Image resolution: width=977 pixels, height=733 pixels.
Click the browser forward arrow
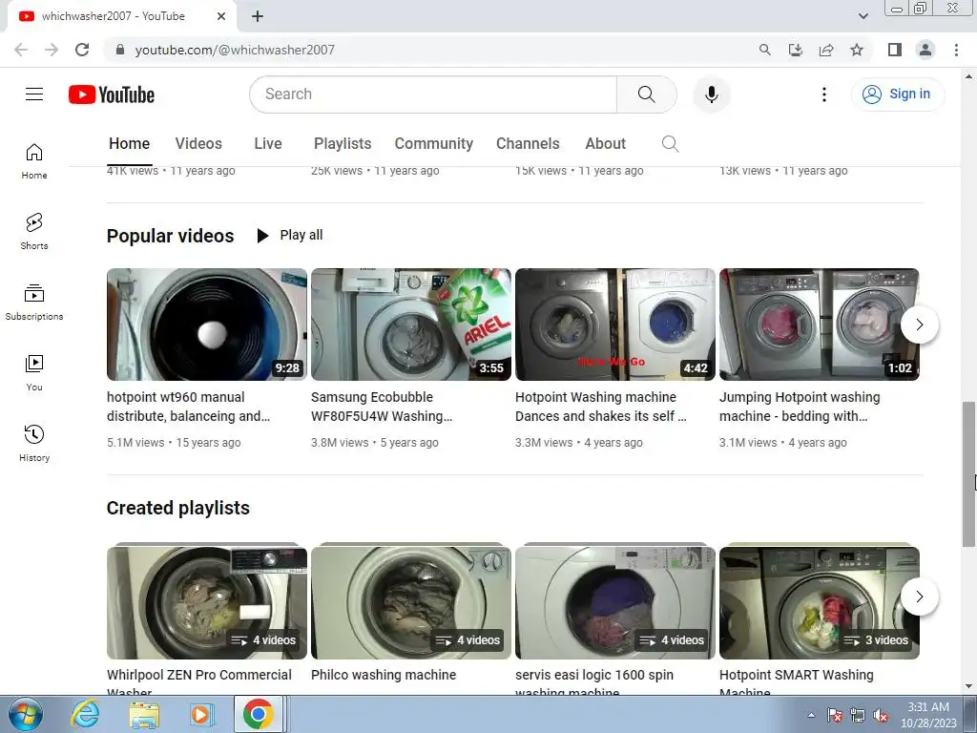[52, 50]
